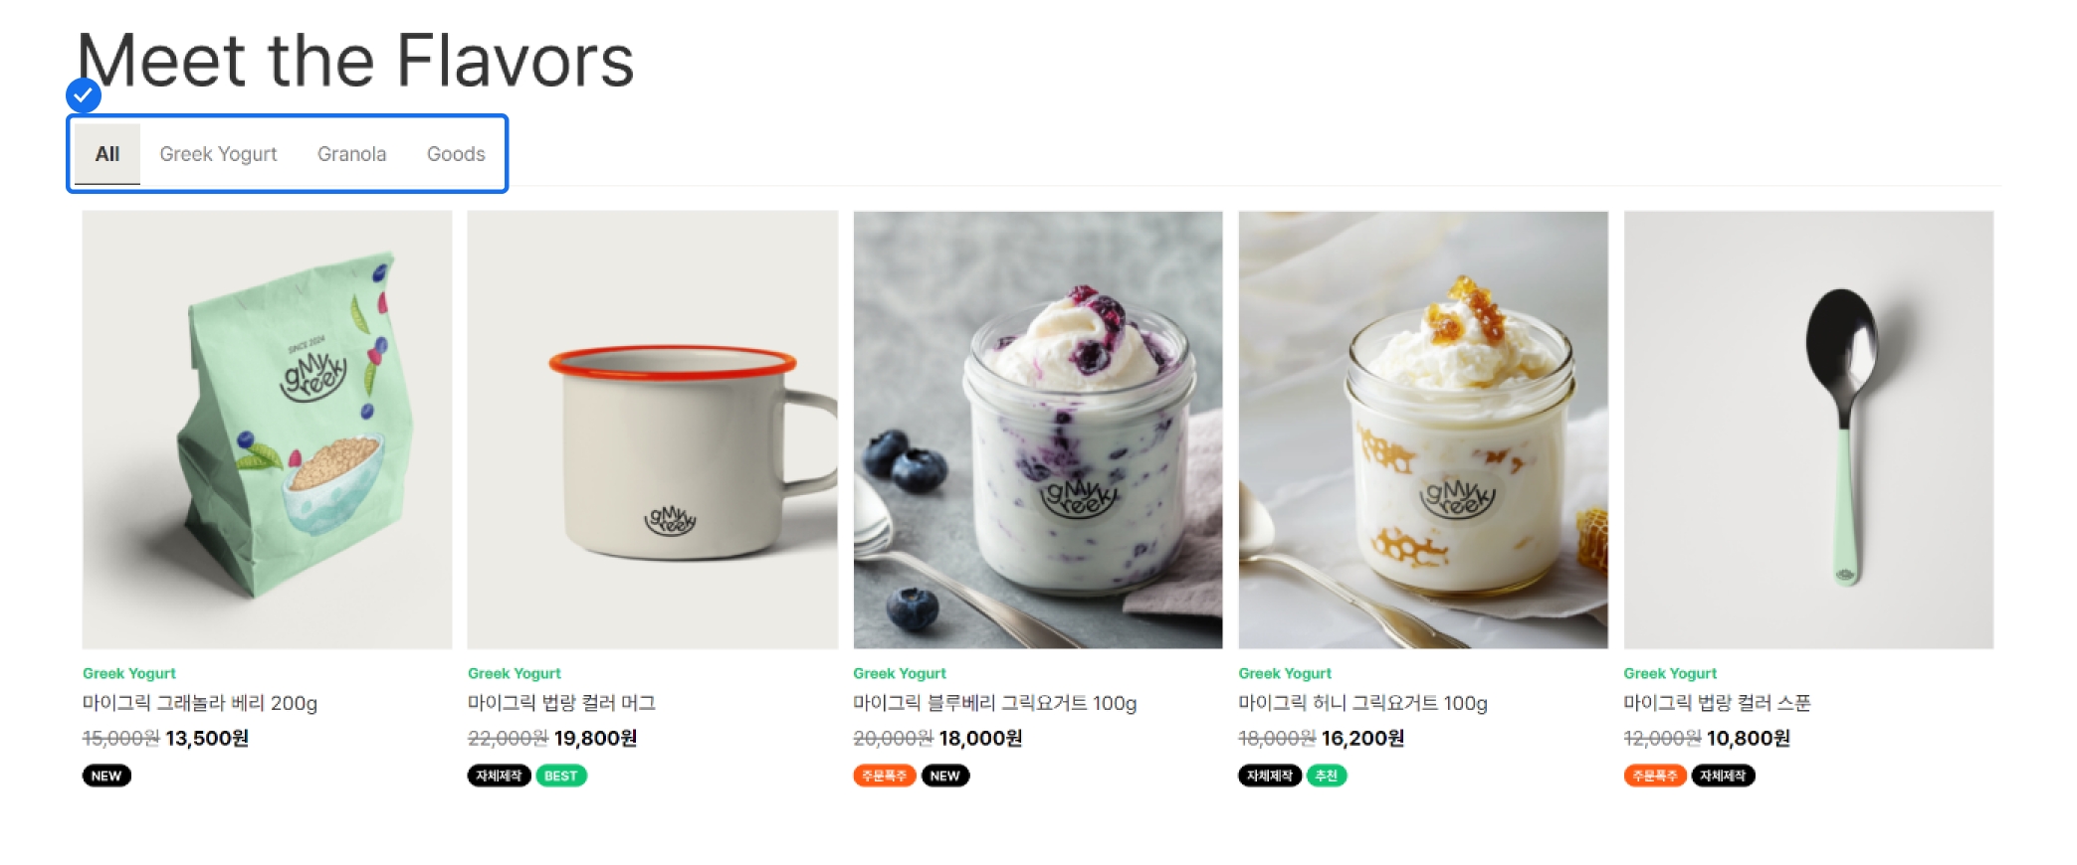Switch to the Greek Yogurt tab
The width and height of the screenshot is (2077, 865).
tap(218, 154)
